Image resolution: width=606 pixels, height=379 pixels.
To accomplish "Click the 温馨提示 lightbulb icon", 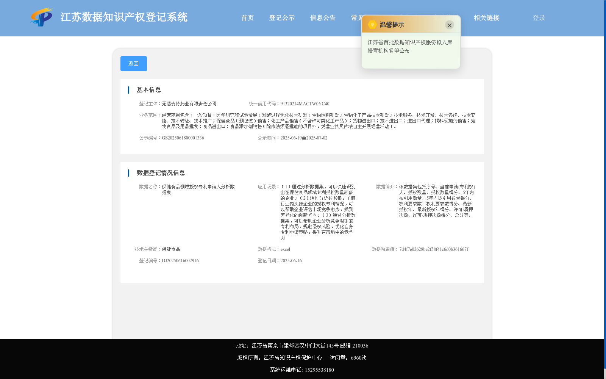I will (x=372, y=25).
